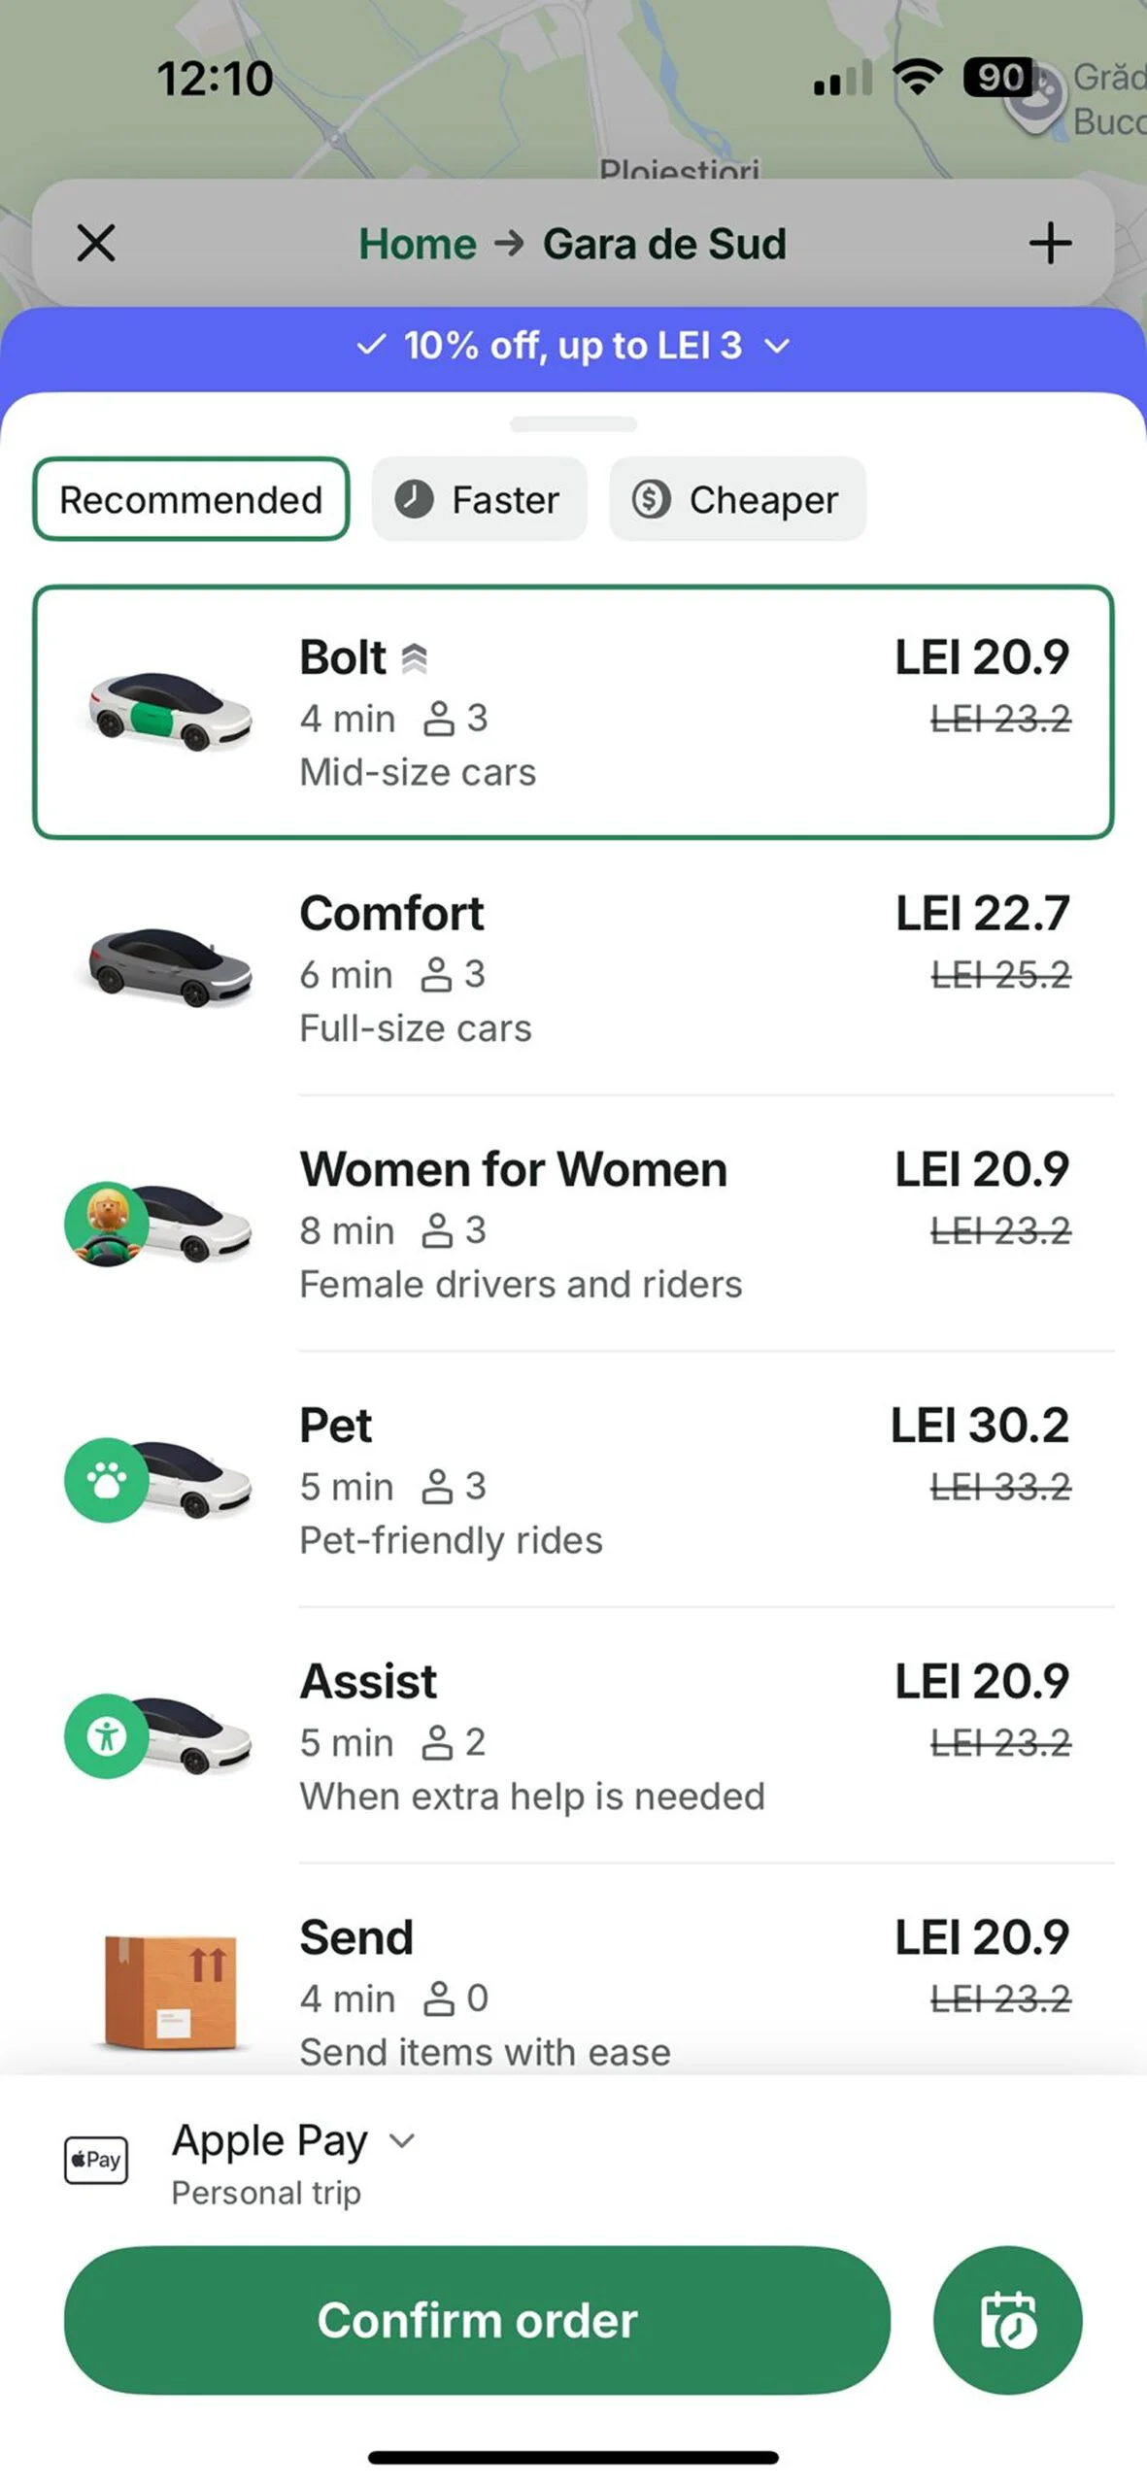Screen dimensions: 1147x2486
Task: Tap the bottom sheet drag handle
Action: (573, 424)
